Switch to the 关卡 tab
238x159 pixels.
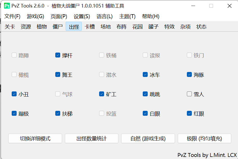tap(10, 27)
